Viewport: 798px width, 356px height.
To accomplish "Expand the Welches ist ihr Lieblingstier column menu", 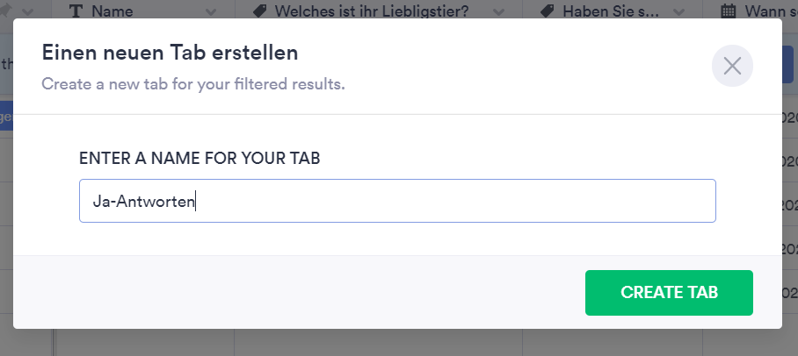I will pyautogui.click(x=499, y=11).
